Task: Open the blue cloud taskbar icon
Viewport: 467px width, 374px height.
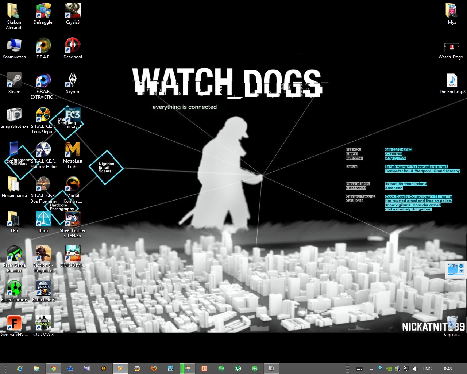Action: click(70, 369)
